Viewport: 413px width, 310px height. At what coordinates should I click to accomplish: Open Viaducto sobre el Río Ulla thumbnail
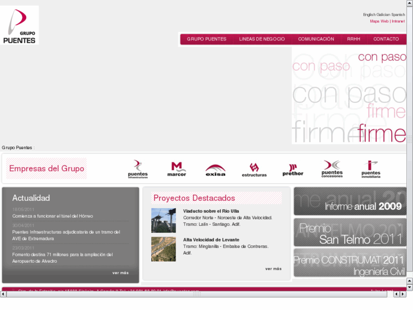pos(163,220)
